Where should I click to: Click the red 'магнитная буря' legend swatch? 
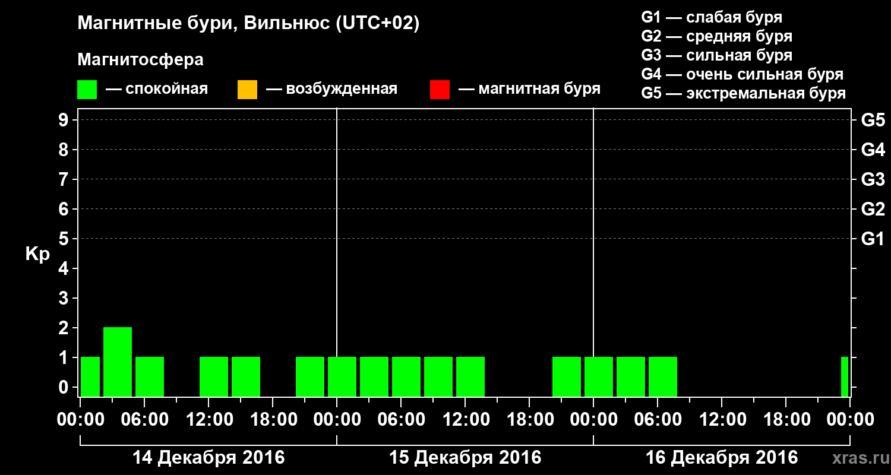(440, 90)
